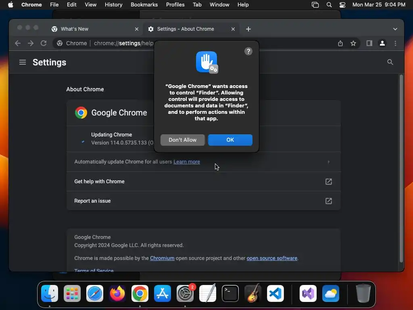Open the Bookmarks menu
The image size is (413, 310).
[x=144, y=5]
